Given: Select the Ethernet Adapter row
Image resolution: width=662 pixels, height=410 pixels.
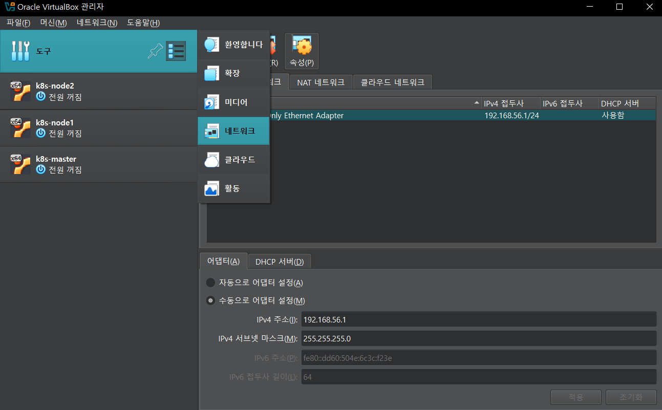Looking at the screenshot, I should point(432,116).
